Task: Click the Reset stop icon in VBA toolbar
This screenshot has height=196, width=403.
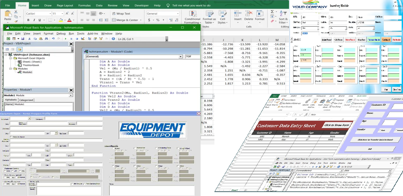Action: [x=76, y=39]
